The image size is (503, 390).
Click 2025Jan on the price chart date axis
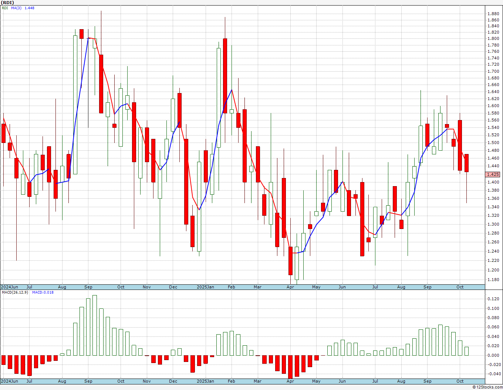point(205,287)
